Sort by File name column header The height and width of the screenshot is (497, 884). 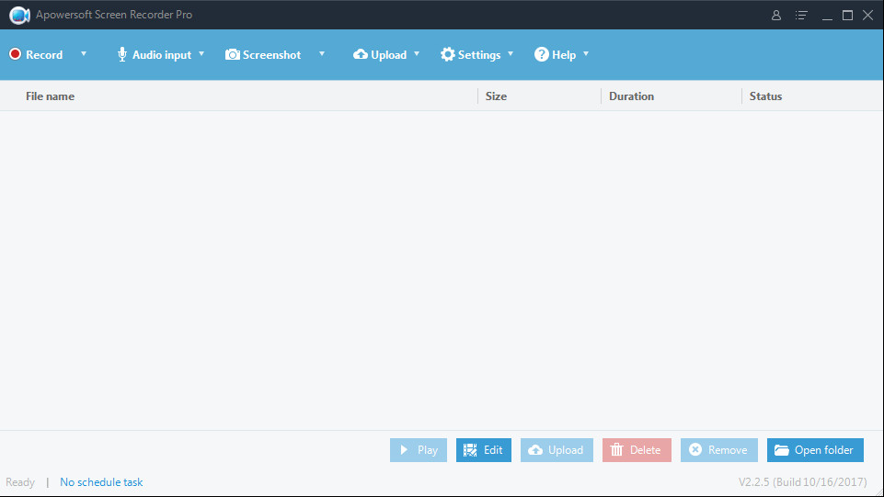(x=51, y=96)
